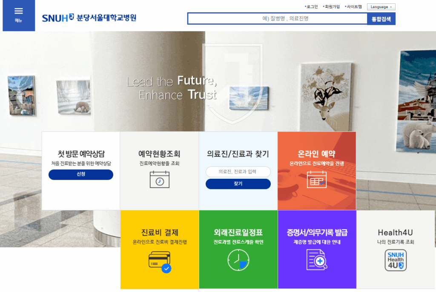Expand the Language dropdown
436x292 pixels.
pyautogui.click(x=381, y=7)
